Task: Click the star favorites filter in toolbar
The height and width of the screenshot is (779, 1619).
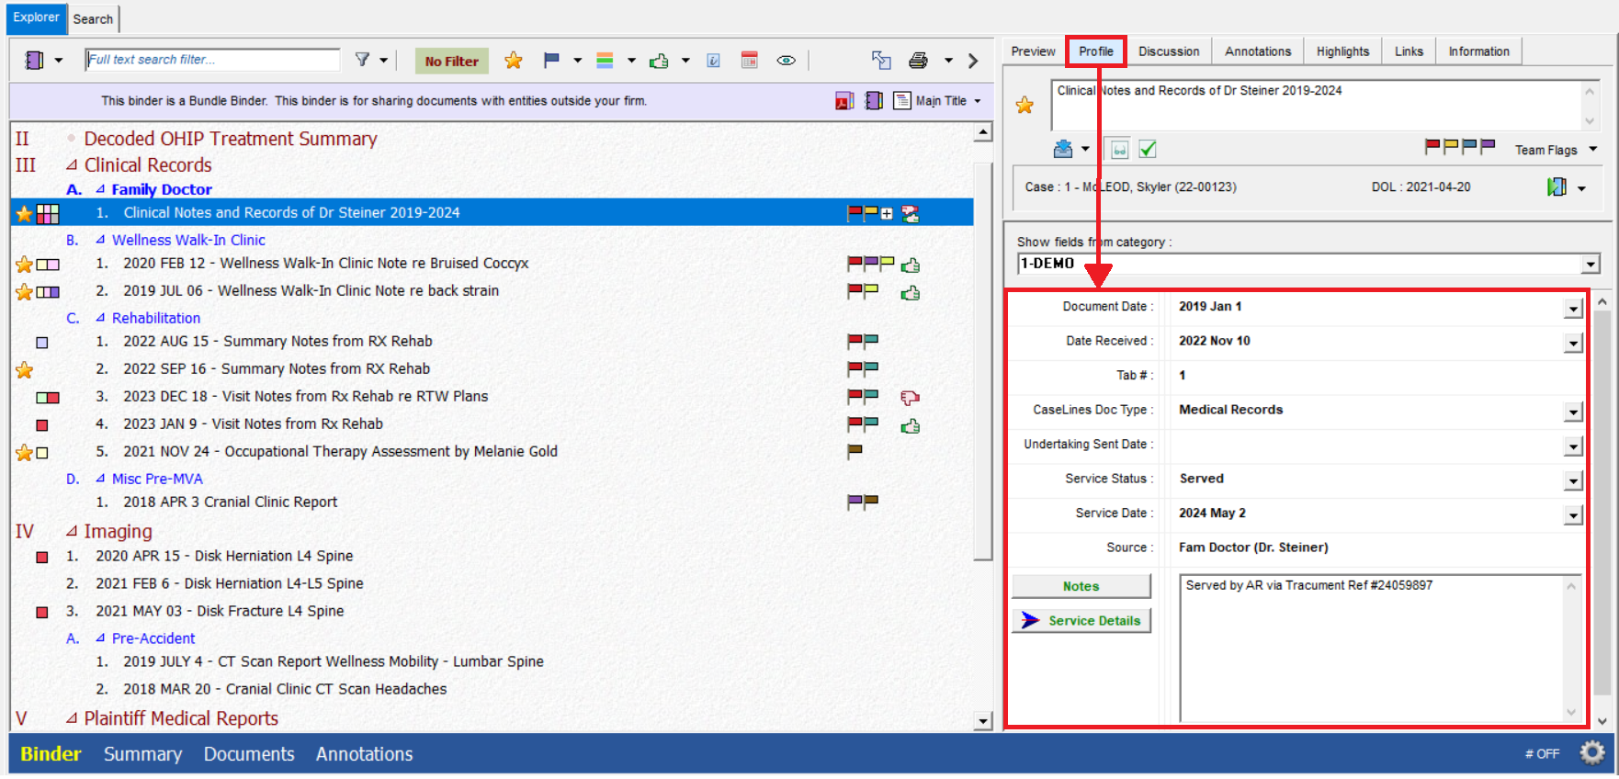Action: (513, 61)
